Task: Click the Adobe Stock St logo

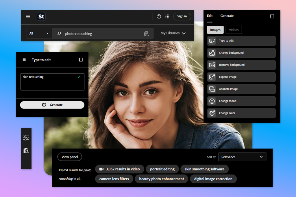Action: pos(41,16)
